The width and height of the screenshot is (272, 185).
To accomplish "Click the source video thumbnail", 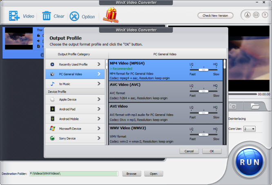I will tap(19, 38).
